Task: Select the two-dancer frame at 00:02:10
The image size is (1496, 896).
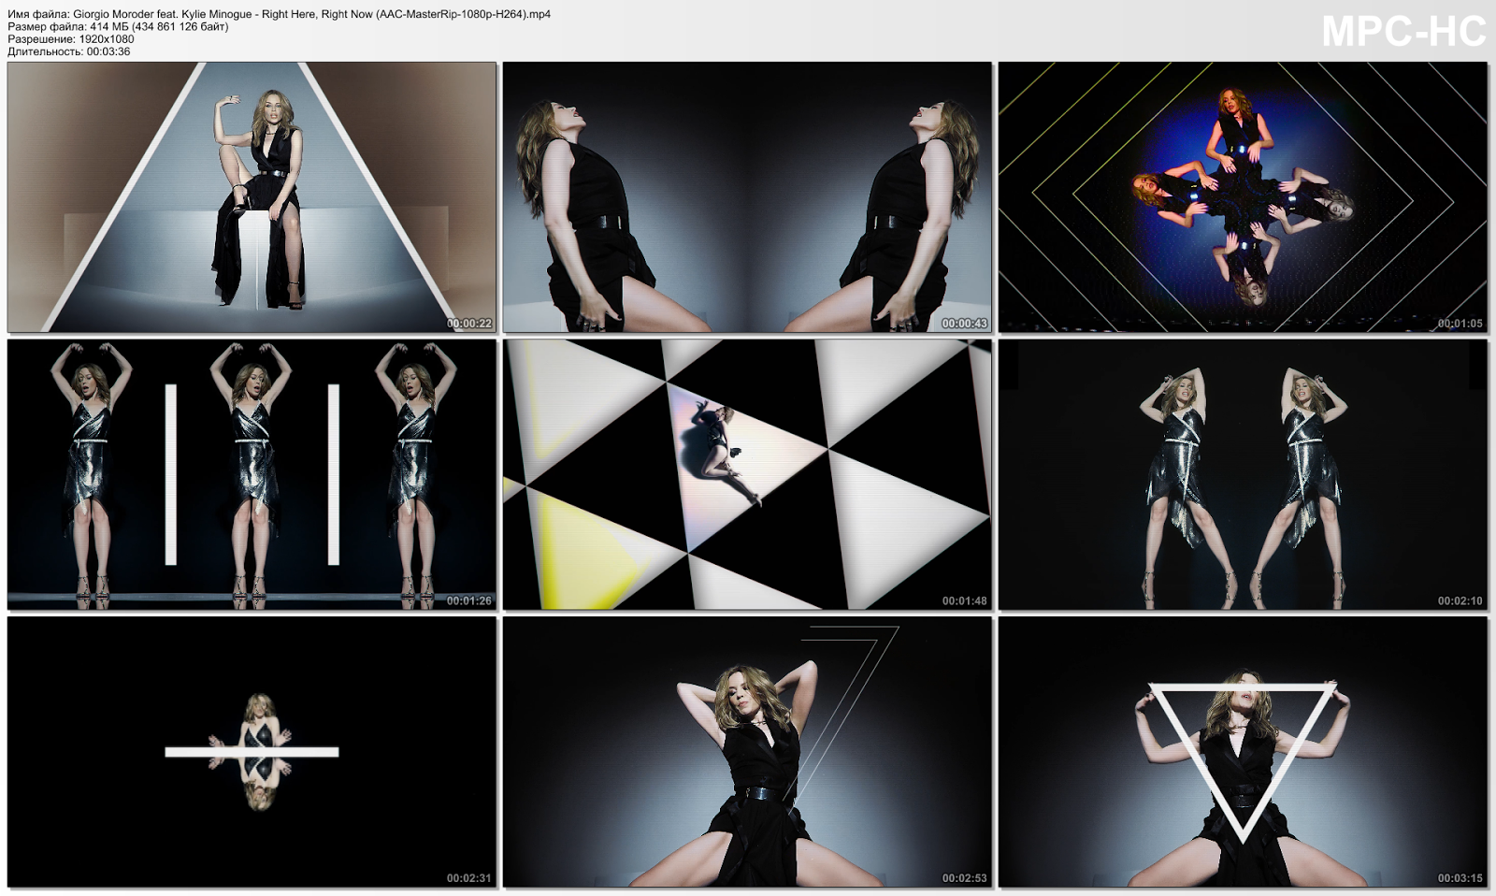Action: pyautogui.click(x=1243, y=474)
